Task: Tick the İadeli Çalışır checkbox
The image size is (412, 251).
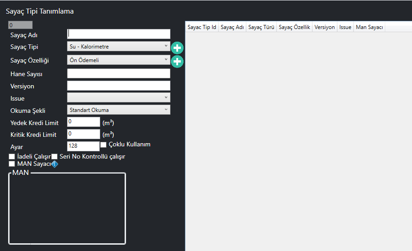Action: click(12, 157)
